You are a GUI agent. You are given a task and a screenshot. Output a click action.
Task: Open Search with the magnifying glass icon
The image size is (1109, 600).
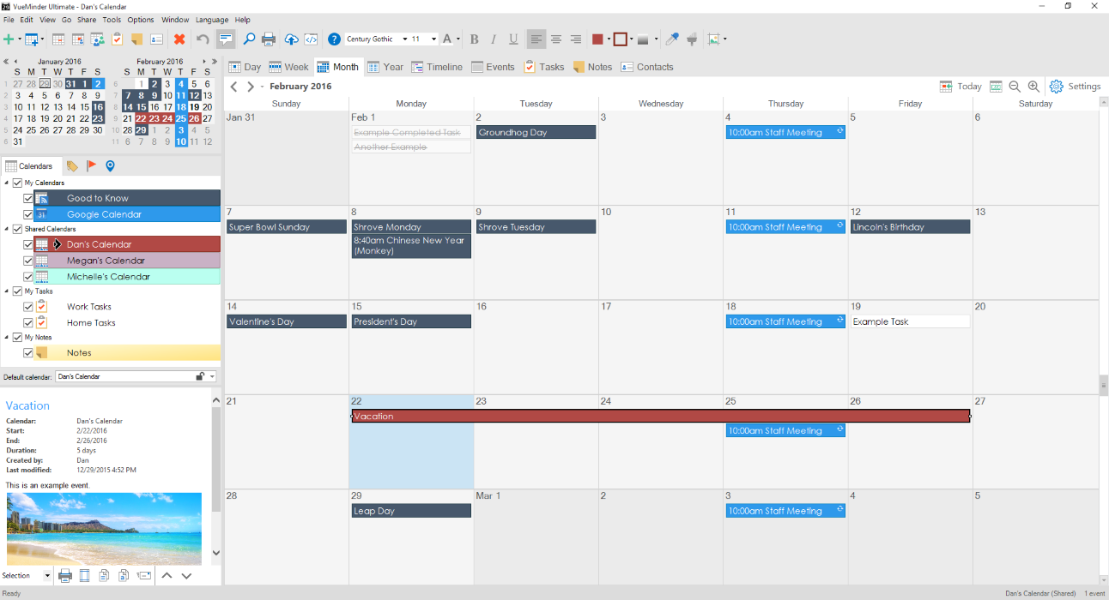pyautogui.click(x=249, y=39)
